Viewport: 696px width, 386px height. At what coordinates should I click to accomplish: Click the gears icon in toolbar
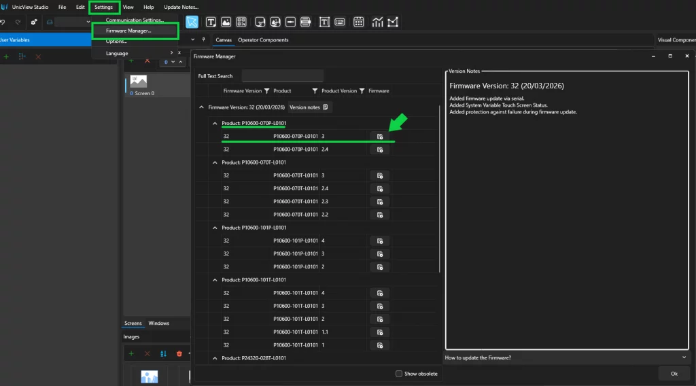(x=34, y=22)
